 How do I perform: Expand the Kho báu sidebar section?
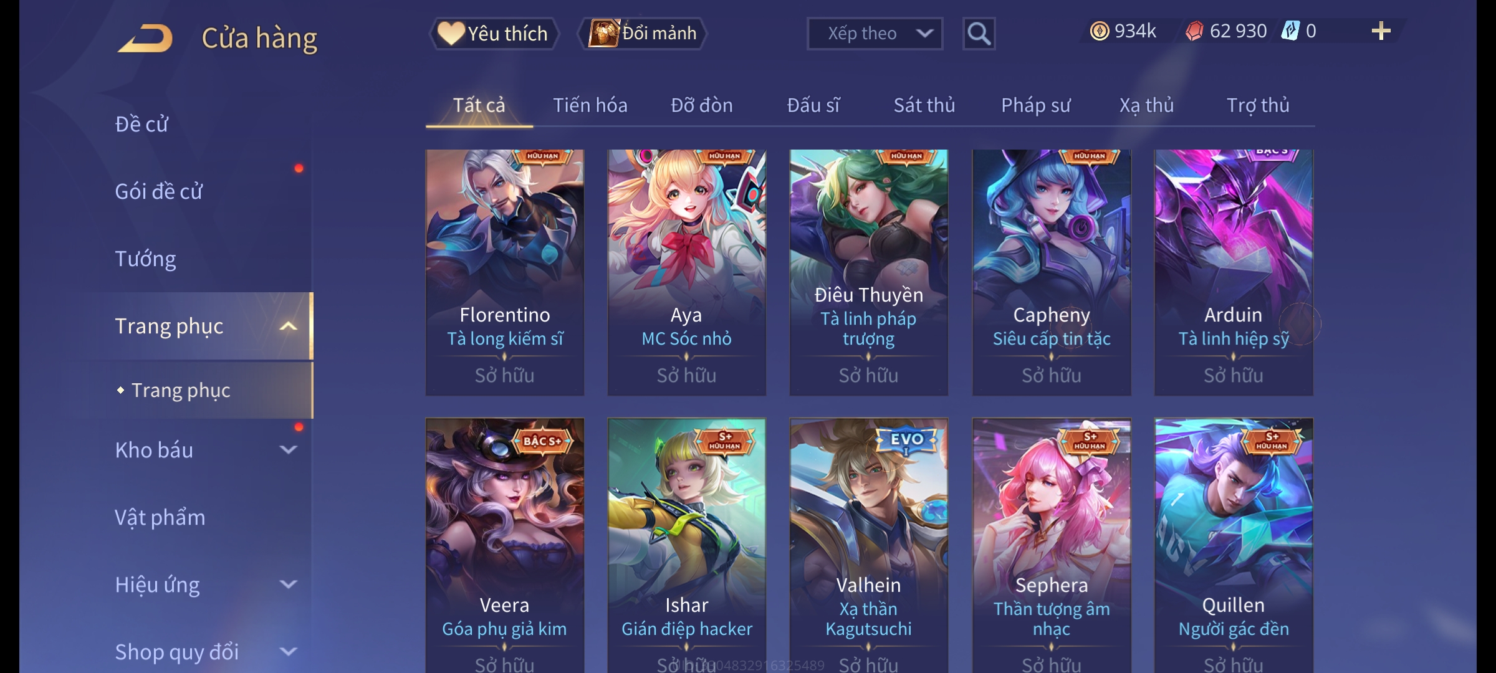point(288,450)
